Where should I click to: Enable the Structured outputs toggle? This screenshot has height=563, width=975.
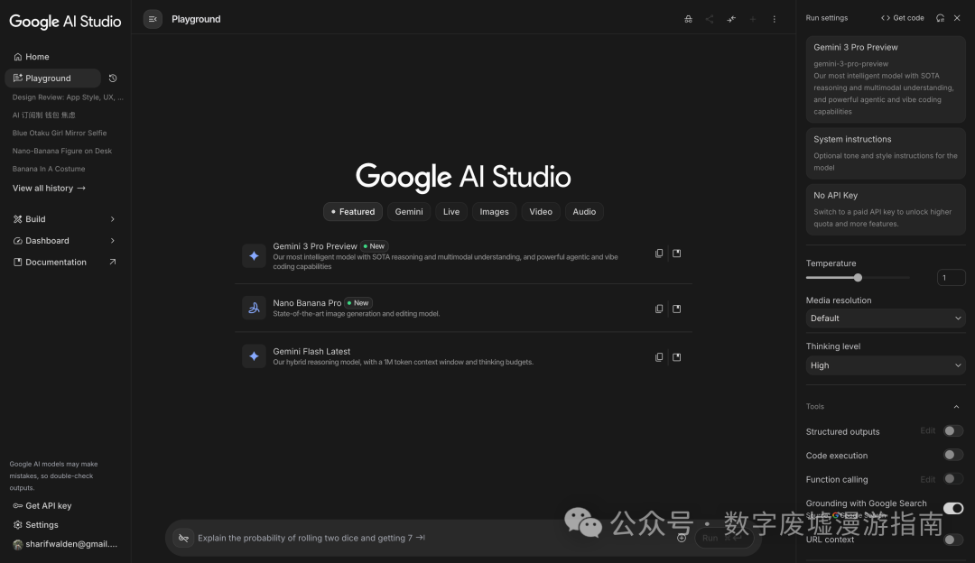953,431
